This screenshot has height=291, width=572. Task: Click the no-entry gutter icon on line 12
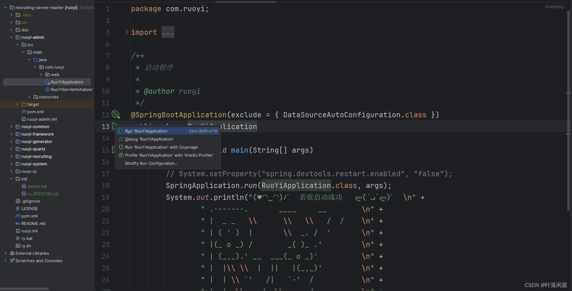(x=115, y=114)
